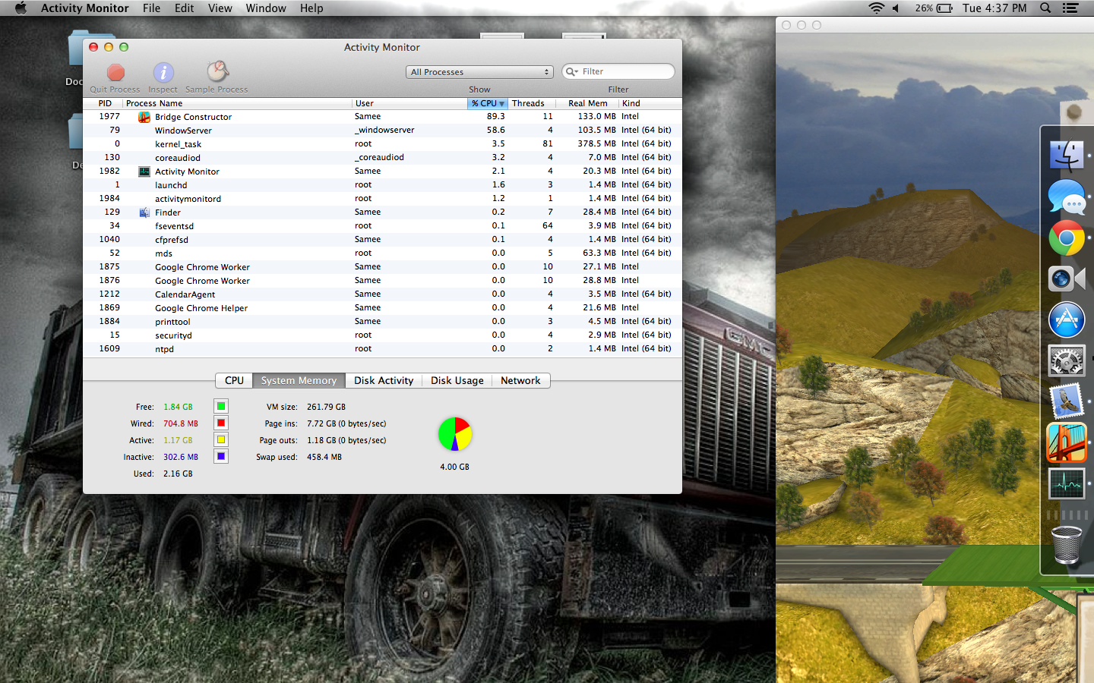The height and width of the screenshot is (683, 1094).
Task: Open Notification Center list icon
Action: pos(1070,8)
